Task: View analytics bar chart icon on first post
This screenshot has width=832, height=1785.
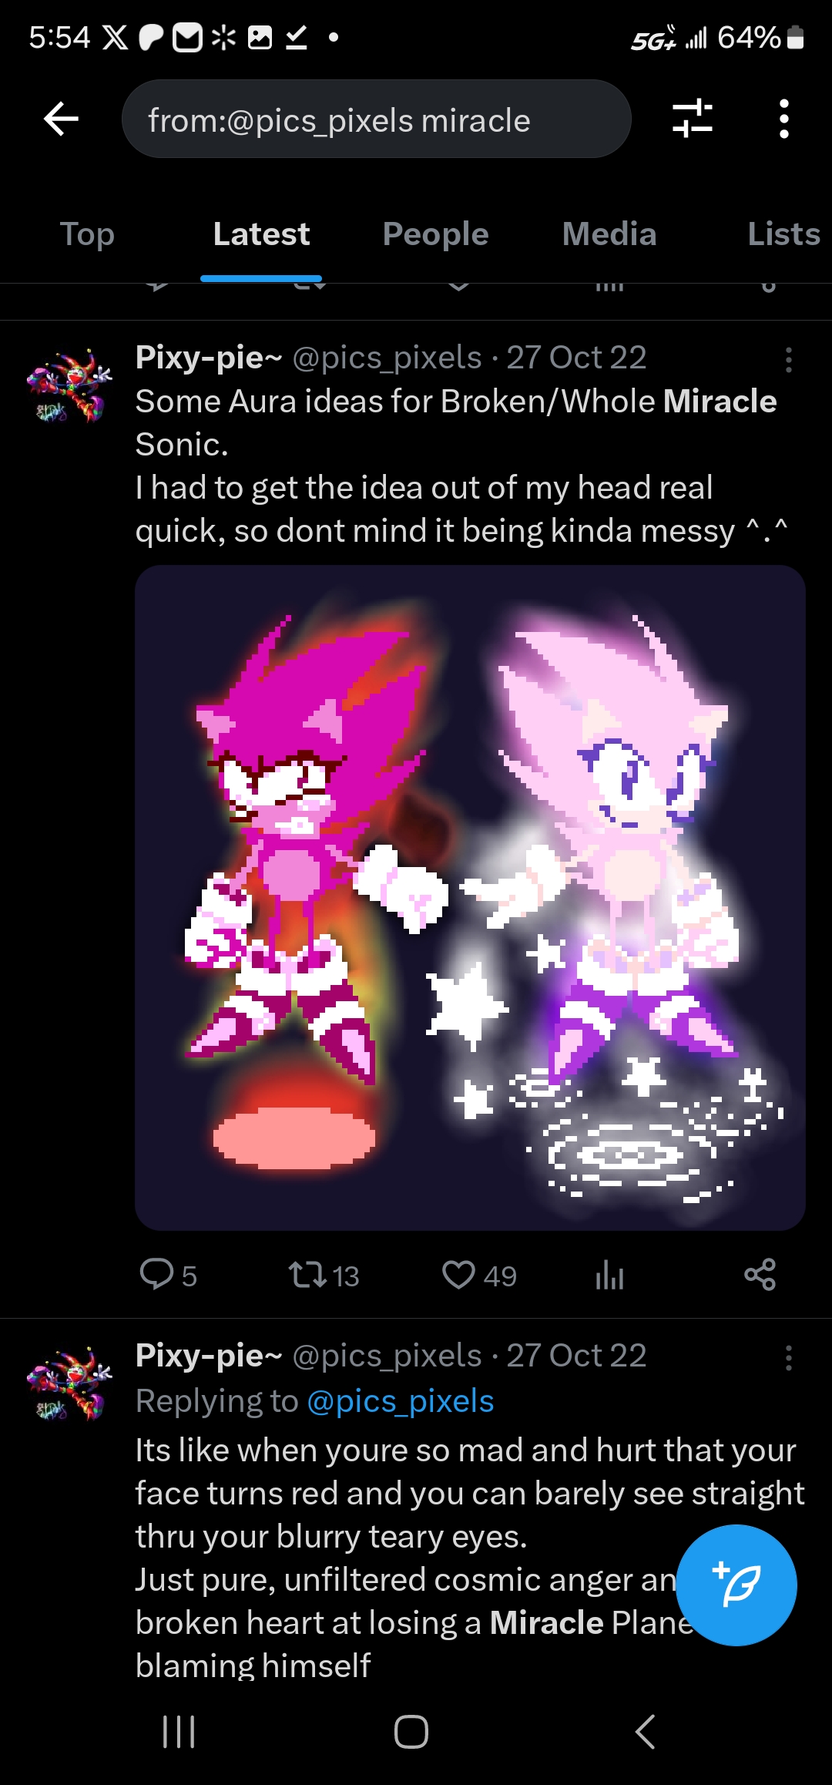Action: (609, 1275)
